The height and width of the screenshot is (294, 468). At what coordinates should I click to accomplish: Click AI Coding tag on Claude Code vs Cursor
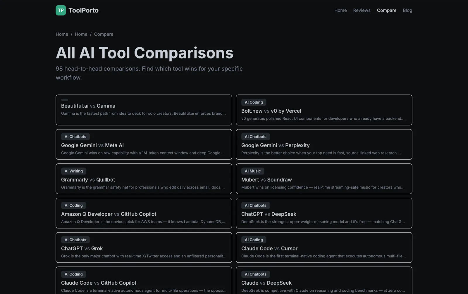[x=254, y=240]
